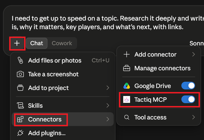Image resolution: width=204 pixels, height=140 pixels.
Task: Open the Add connector option
Action: coord(159,54)
